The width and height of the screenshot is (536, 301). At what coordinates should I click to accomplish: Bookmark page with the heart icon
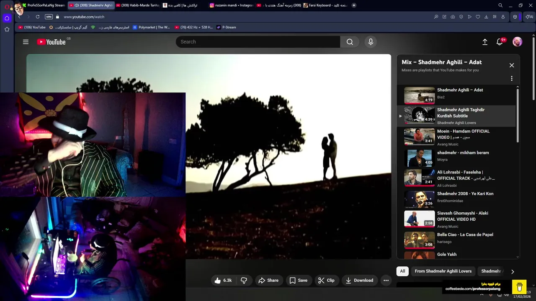[478, 17]
